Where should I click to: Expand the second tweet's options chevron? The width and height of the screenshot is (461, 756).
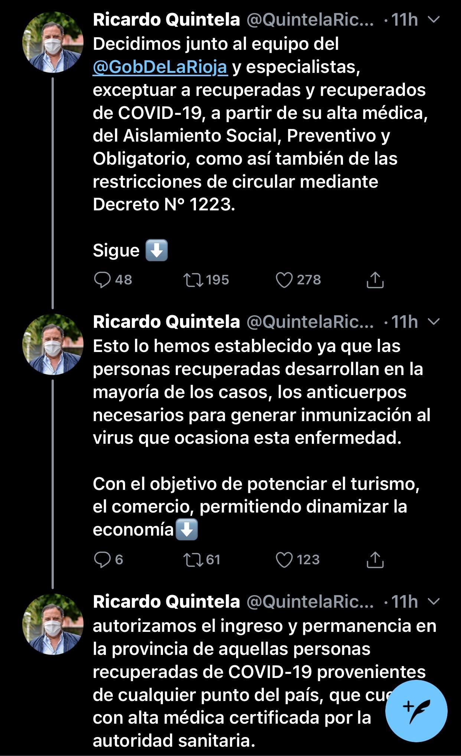click(434, 322)
